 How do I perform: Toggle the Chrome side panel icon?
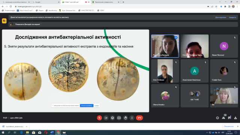click(229, 6)
